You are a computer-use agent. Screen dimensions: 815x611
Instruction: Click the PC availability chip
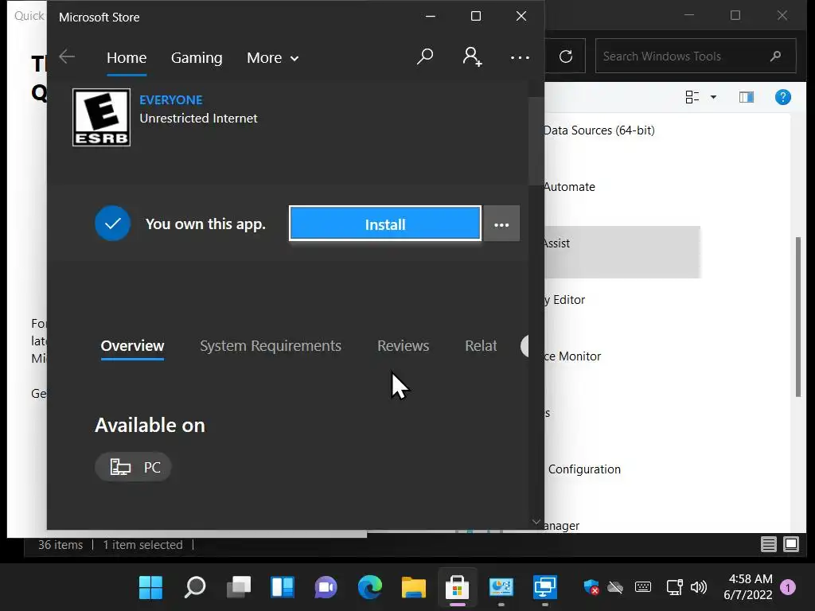pyautogui.click(x=133, y=466)
